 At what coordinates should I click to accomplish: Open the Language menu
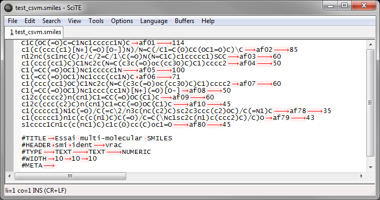154,21
